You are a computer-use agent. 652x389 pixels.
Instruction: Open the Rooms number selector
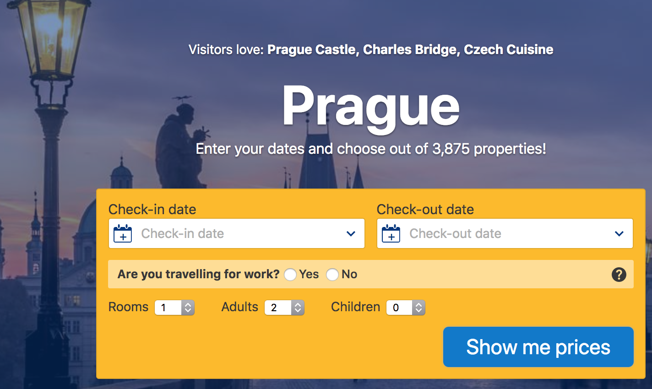coord(174,308)
